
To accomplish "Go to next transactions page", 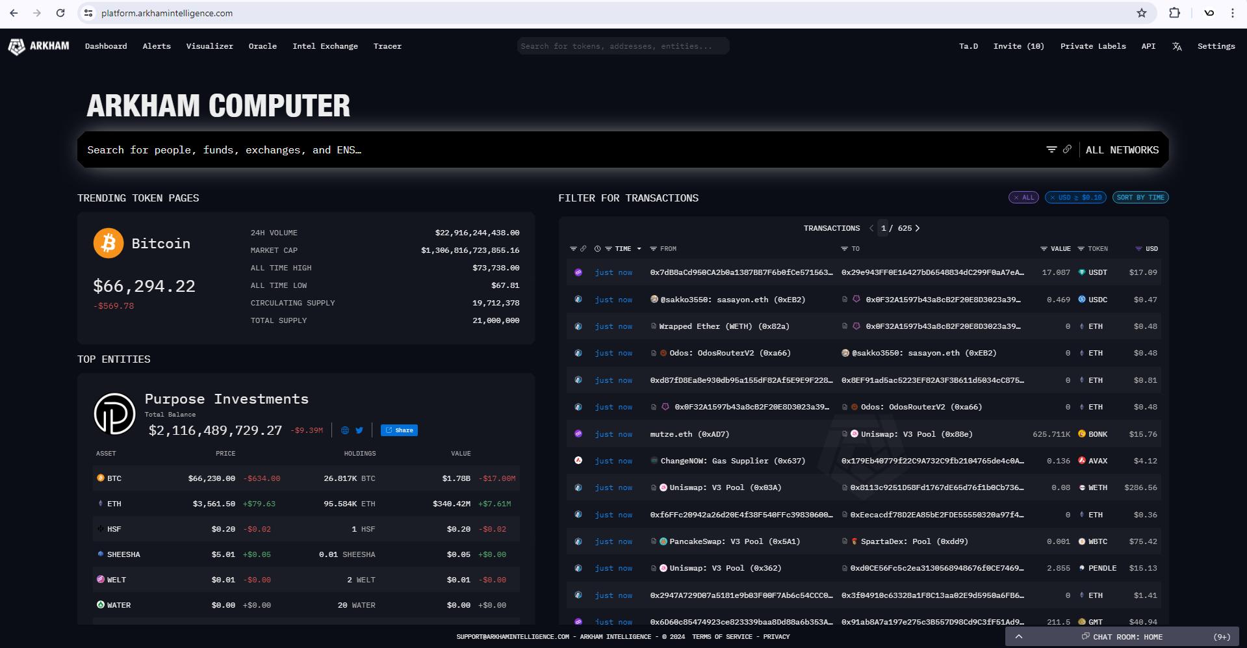I will [918, 228].
